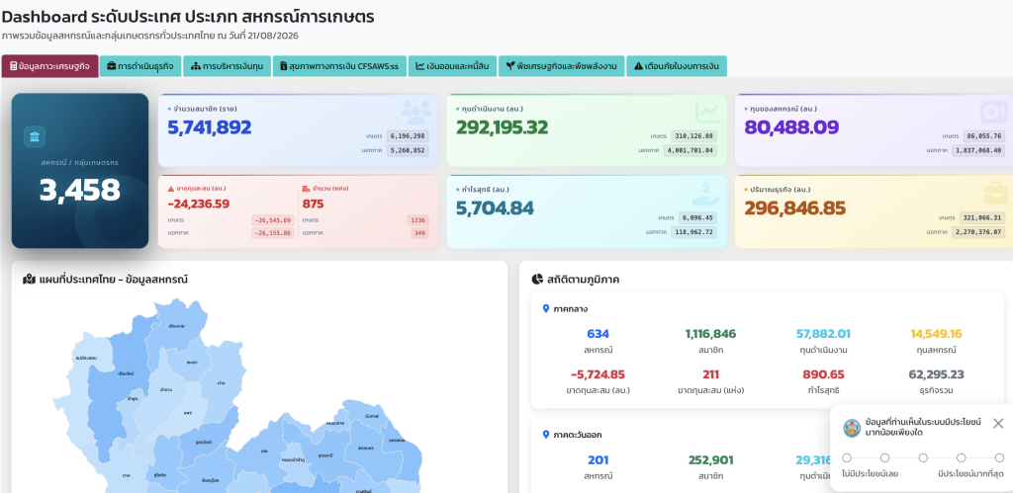Click the chart line icon on operating capital card
Image resolution: width=1013 pixels, height=493 pixels.
coord(707,113)
